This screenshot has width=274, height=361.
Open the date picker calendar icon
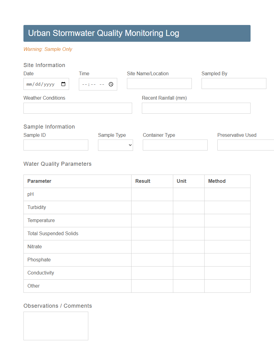(64, 84)
